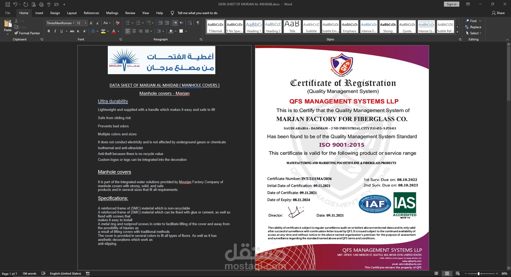Screen dimensions: 511x277
Task: Open the font color dropdown arrow
Action: [118, 31]
